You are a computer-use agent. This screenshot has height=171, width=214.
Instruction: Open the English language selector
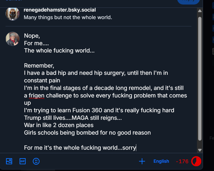(x=161, y=161)
